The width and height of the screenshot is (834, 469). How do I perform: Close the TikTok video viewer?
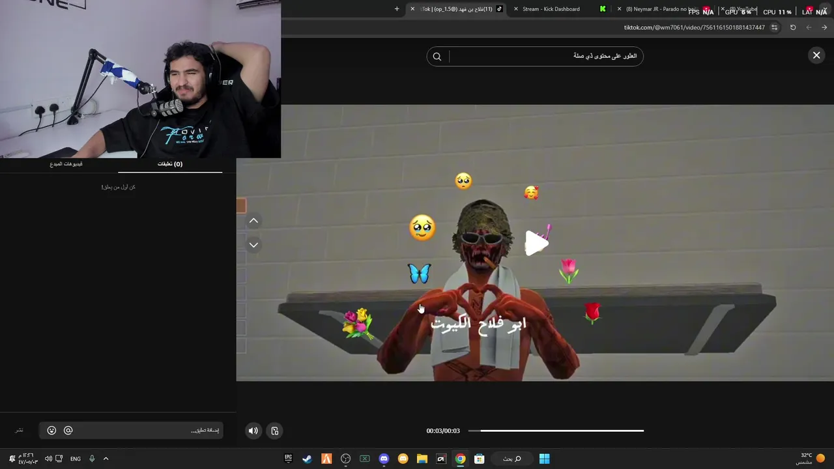[816, 55]
